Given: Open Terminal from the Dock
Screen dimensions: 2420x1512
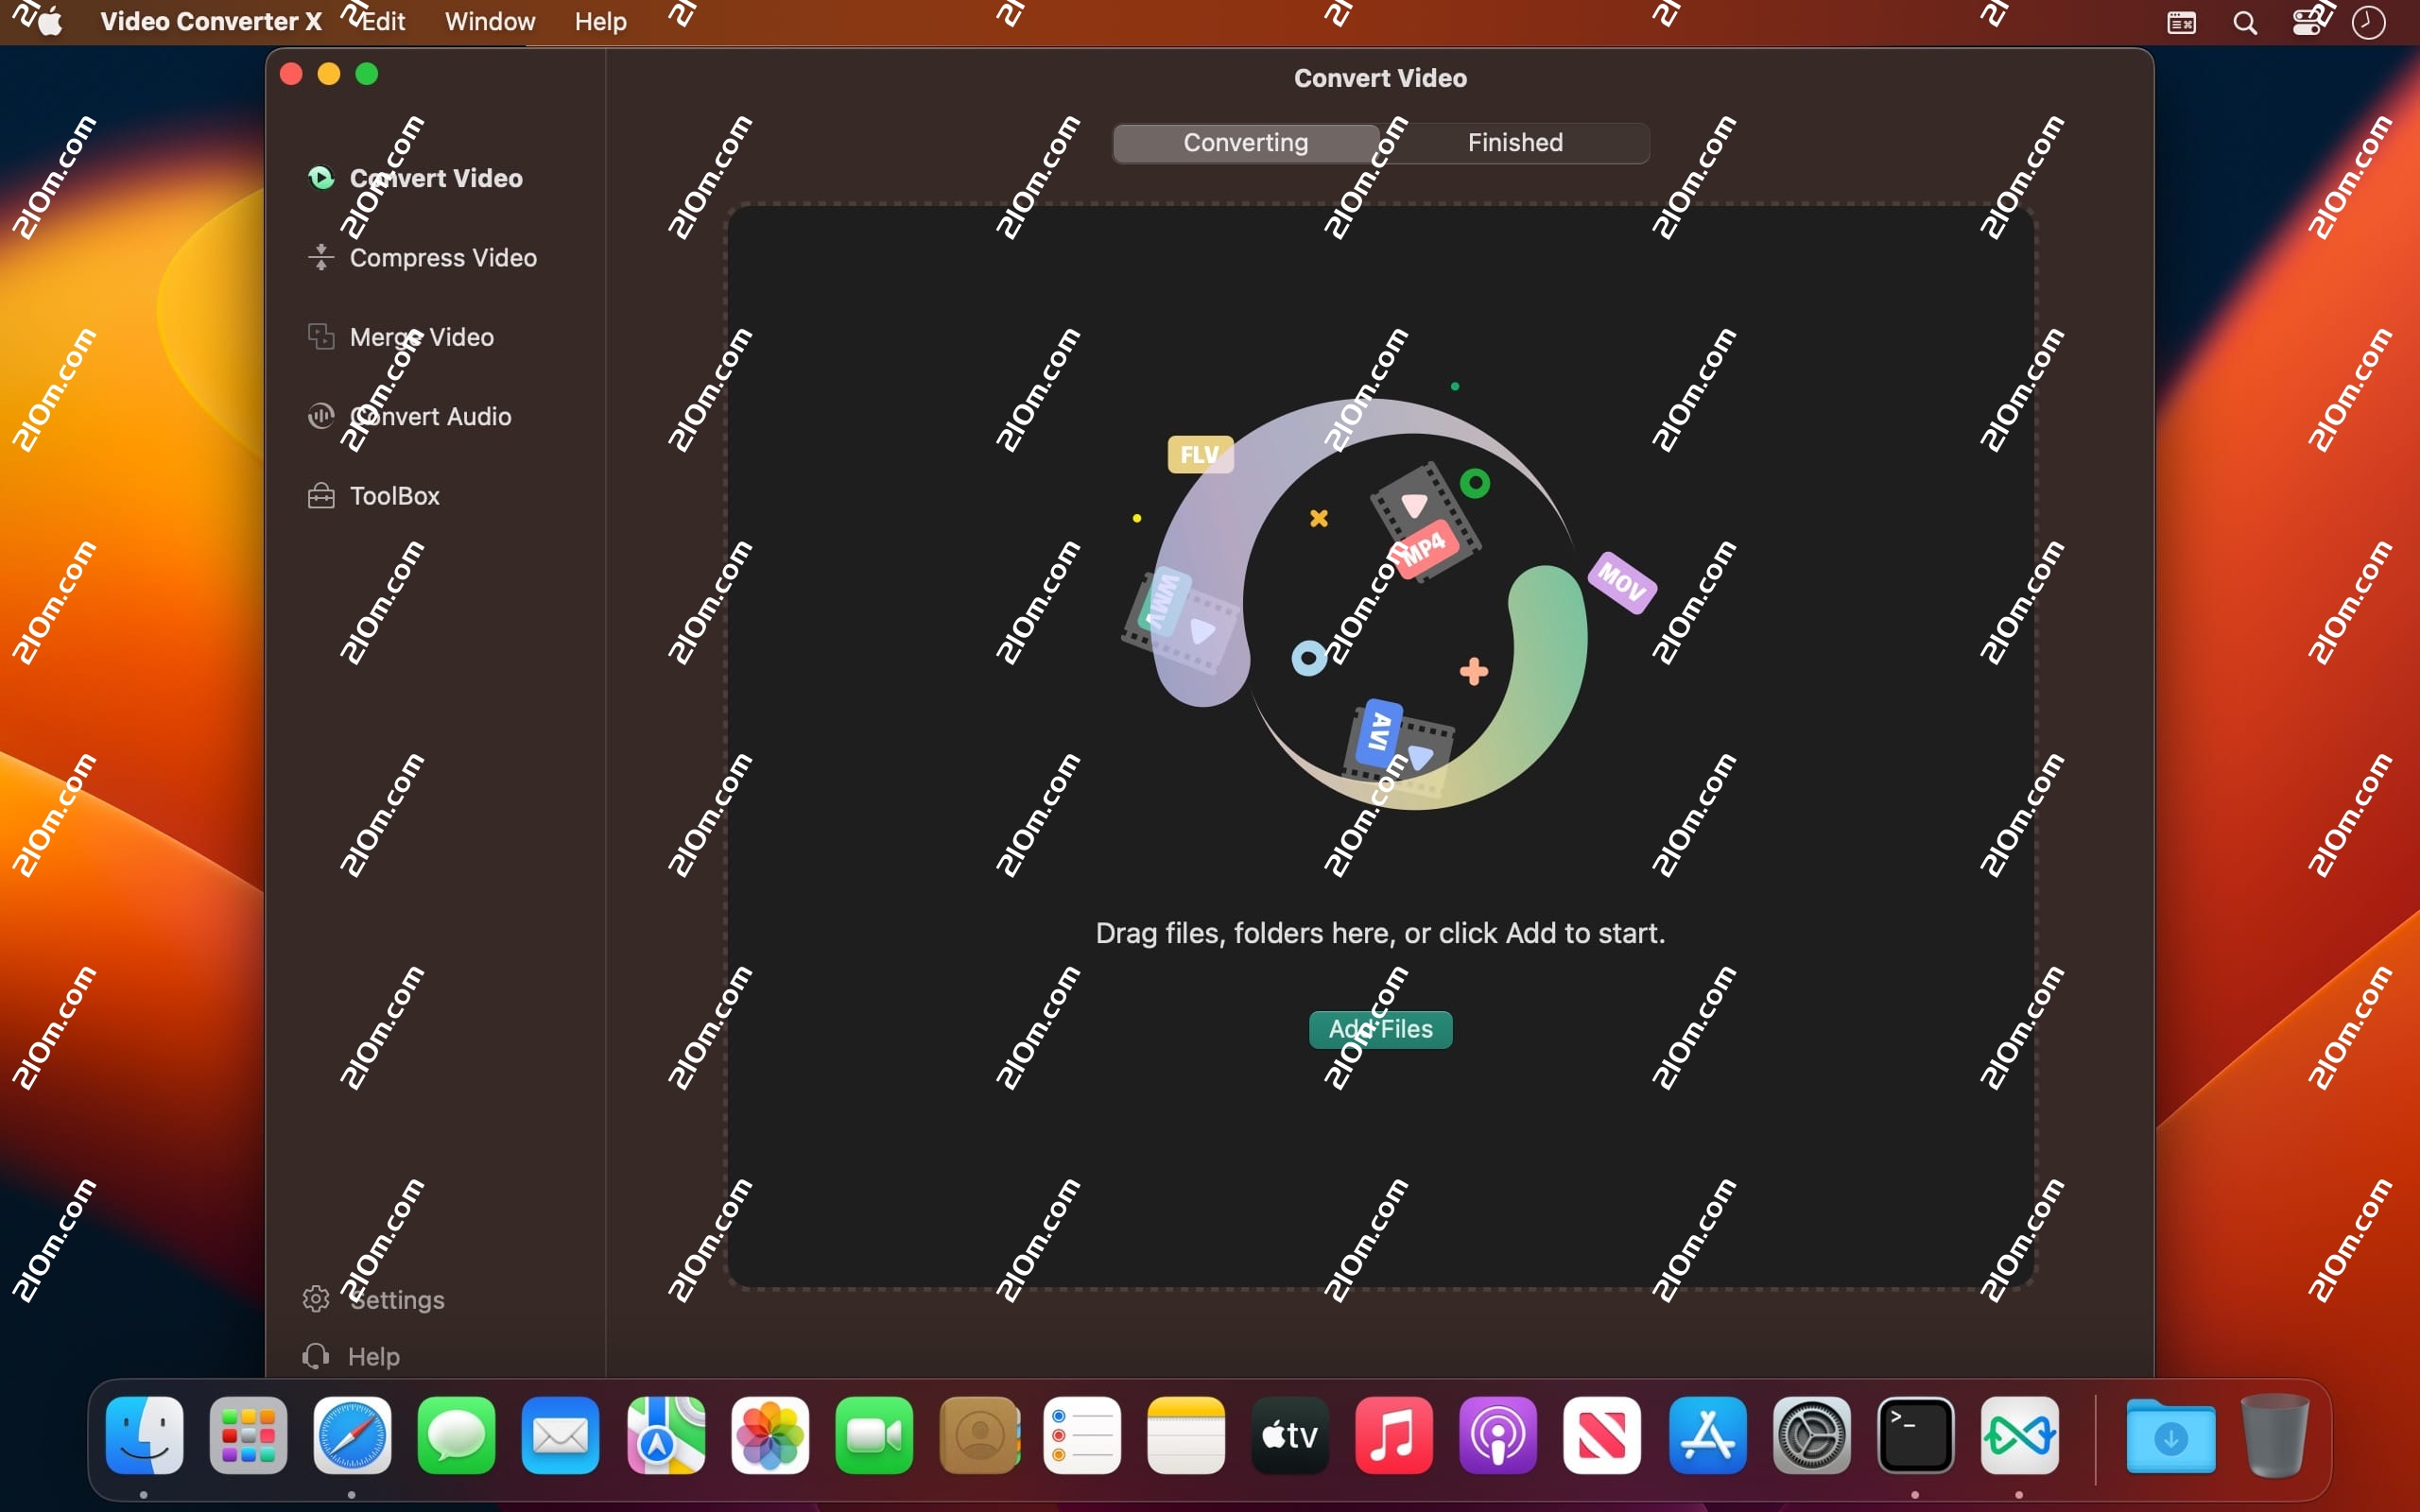Looking at the screenshot, I should [x=1916, y=1435].
